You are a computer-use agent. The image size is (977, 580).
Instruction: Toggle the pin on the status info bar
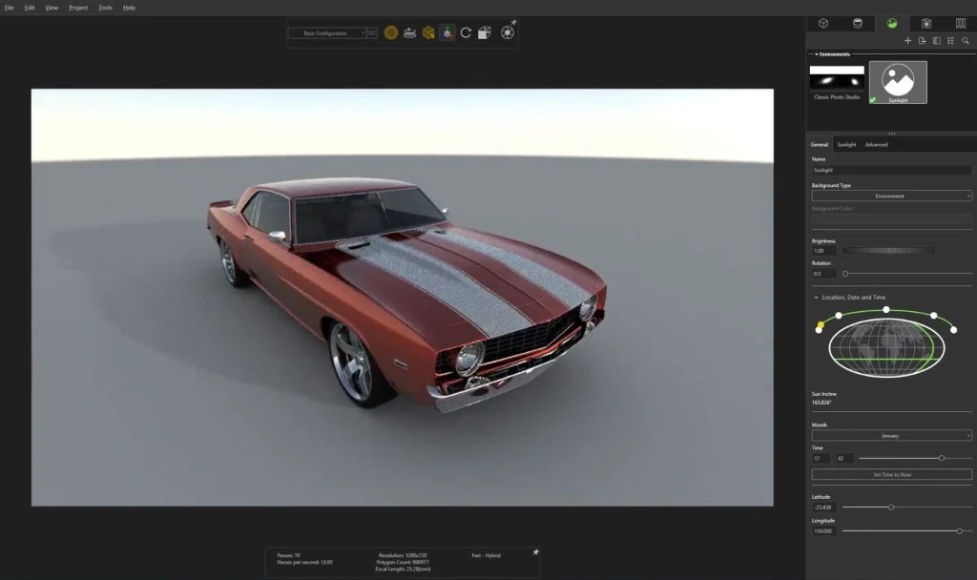click(x=535, y=552)
